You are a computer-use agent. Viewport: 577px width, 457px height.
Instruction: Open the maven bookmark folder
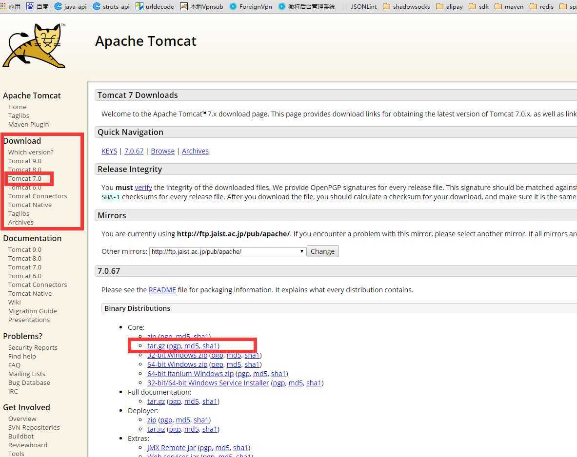pyautogui.click(x=509, y=6)
